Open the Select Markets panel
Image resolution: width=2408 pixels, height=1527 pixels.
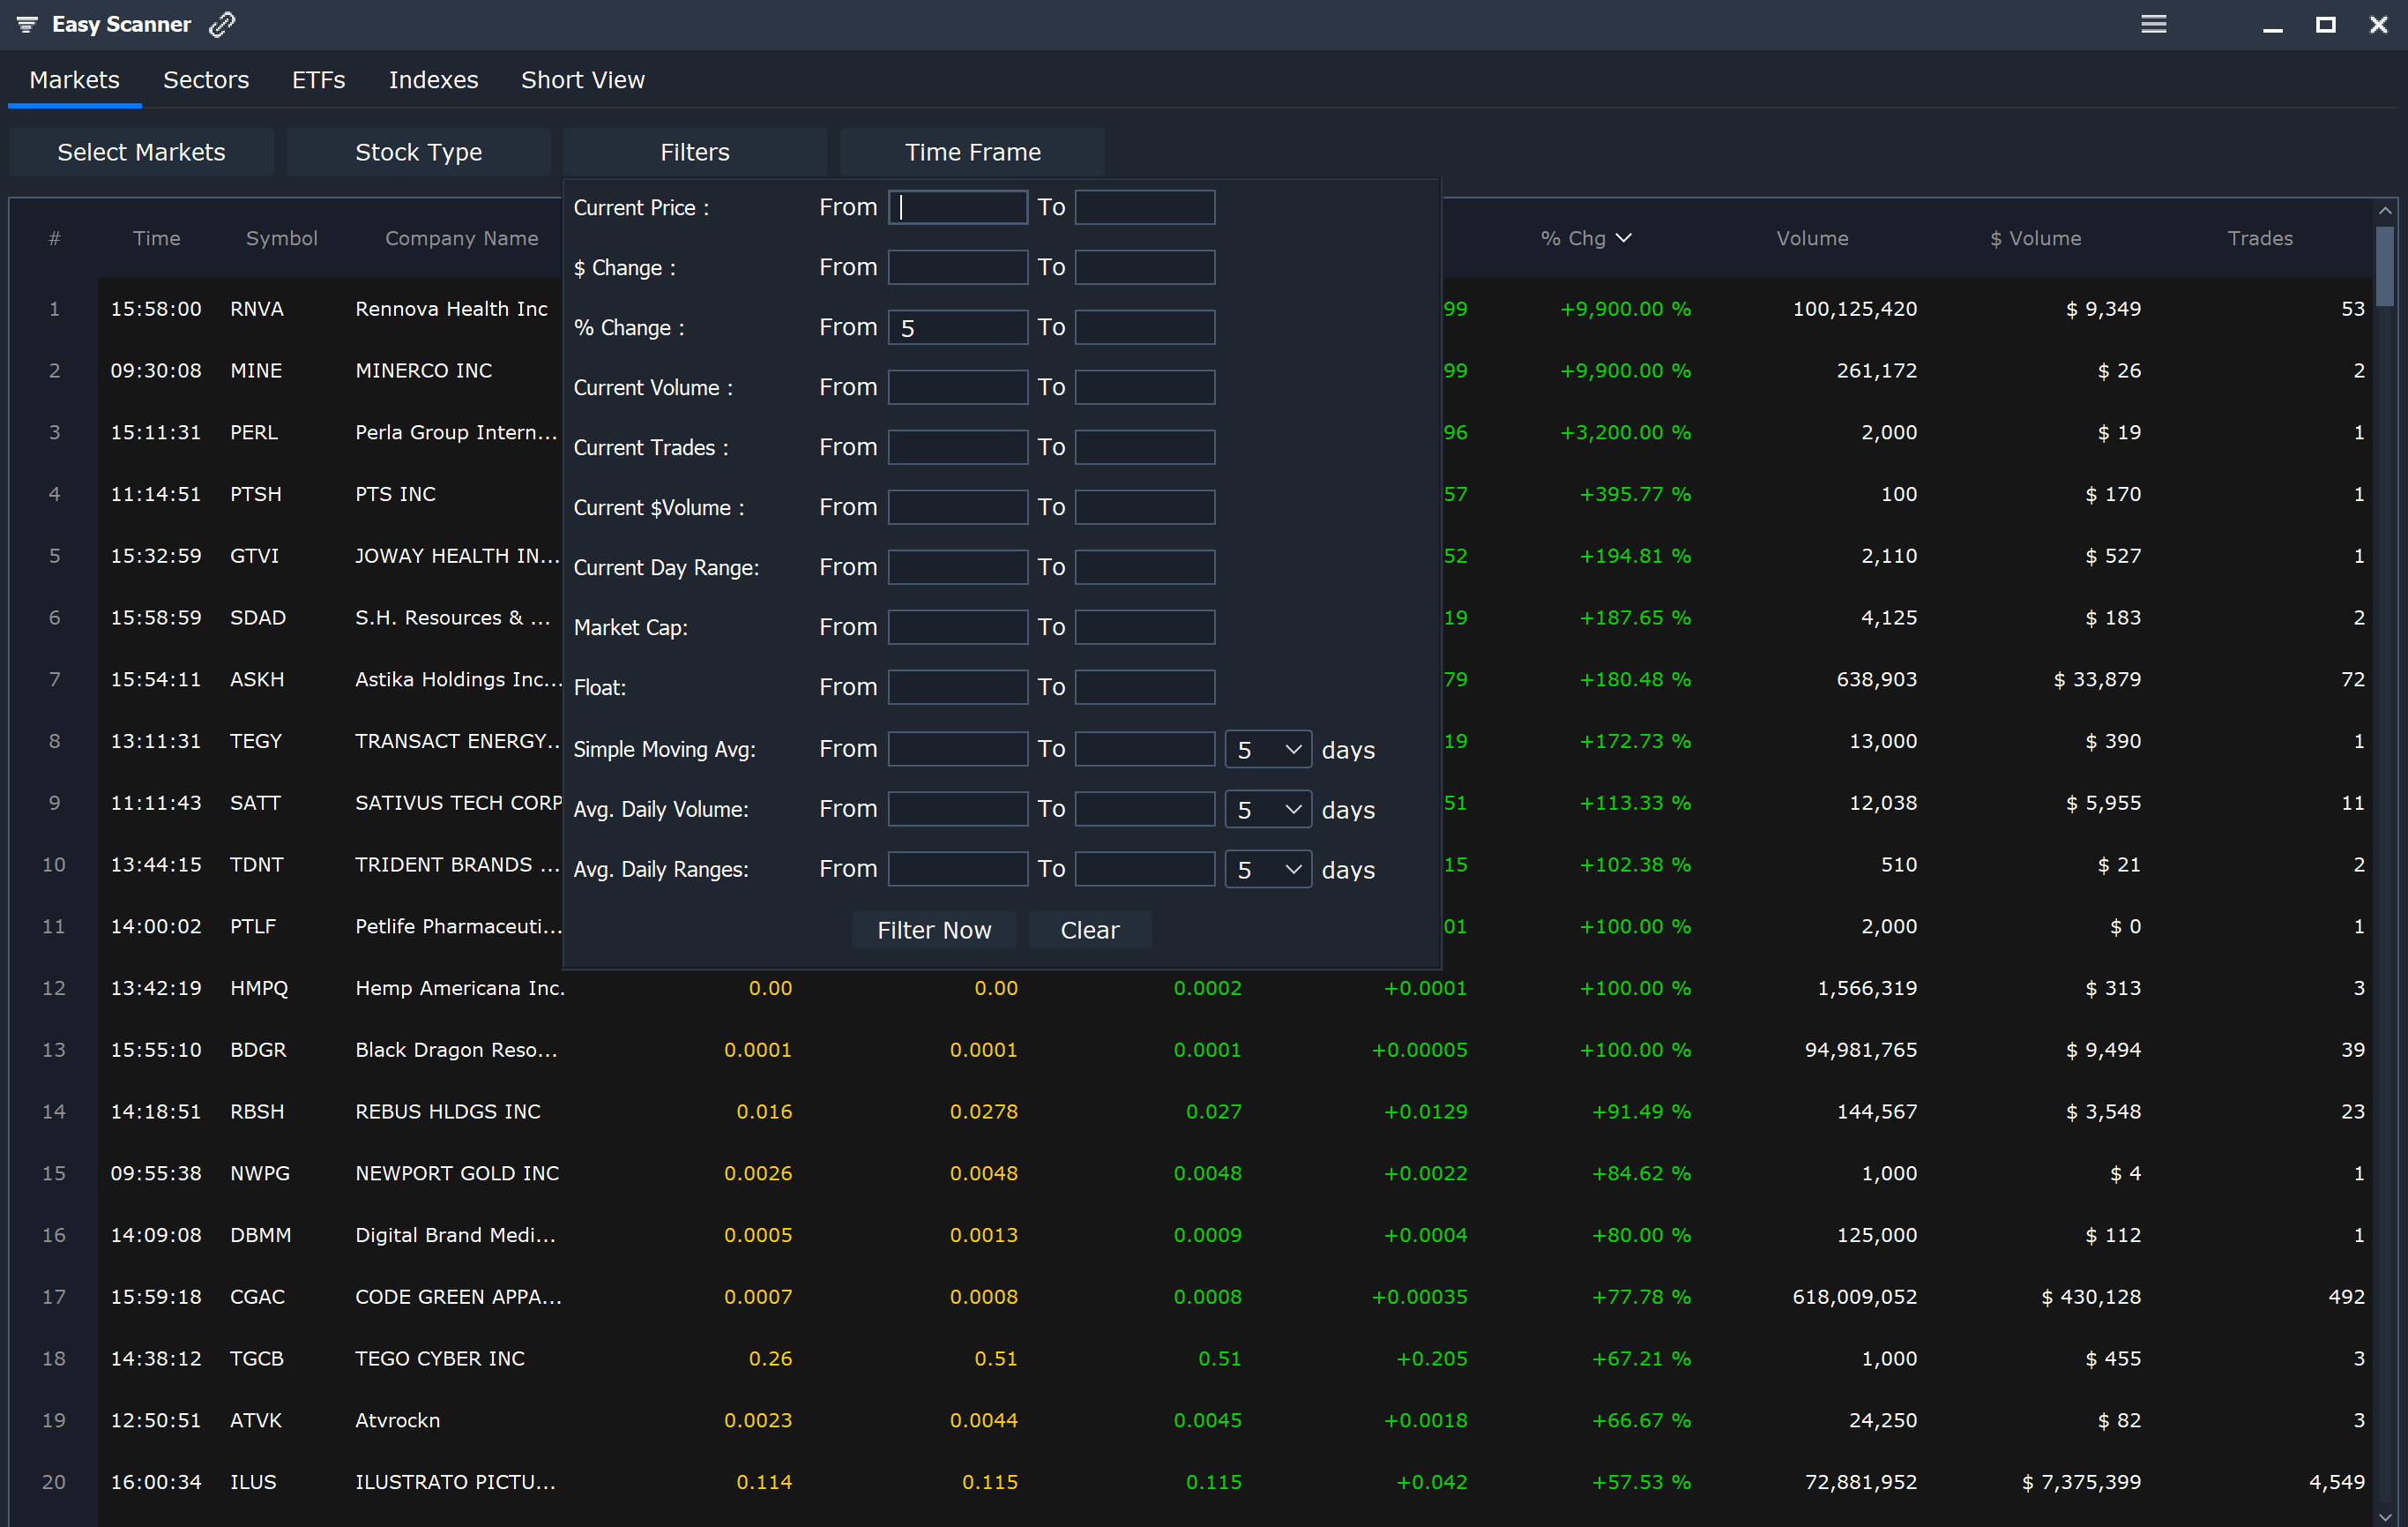click(141, 151)
